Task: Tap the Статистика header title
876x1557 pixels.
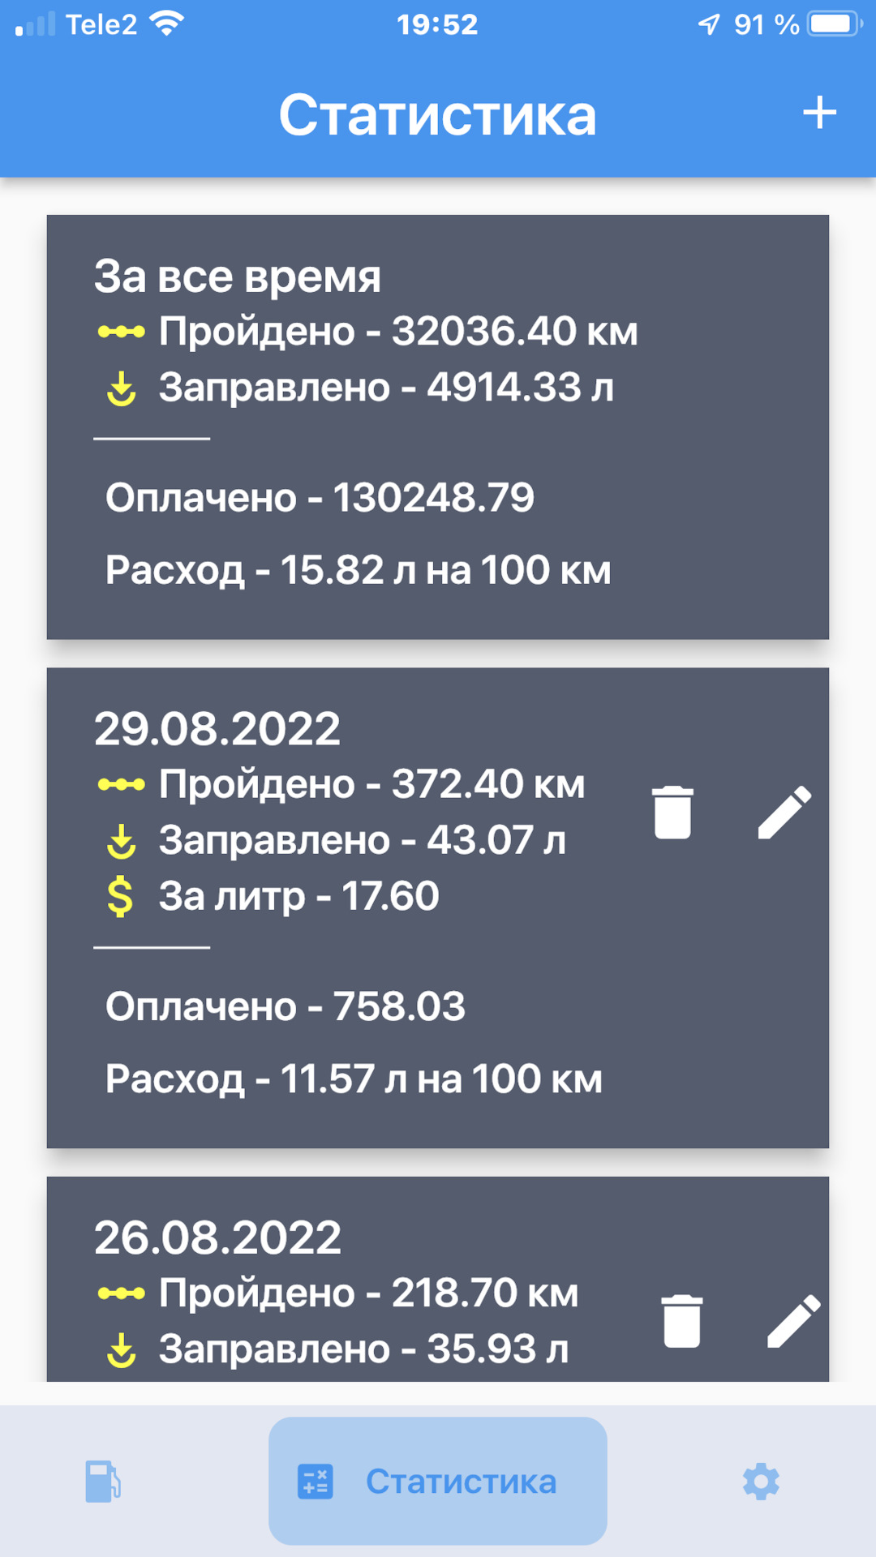Action: 438,114
